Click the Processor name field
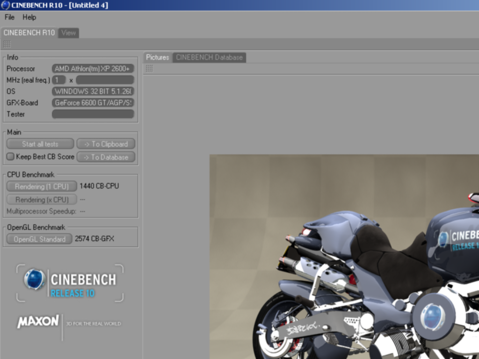 click(93, 69)
